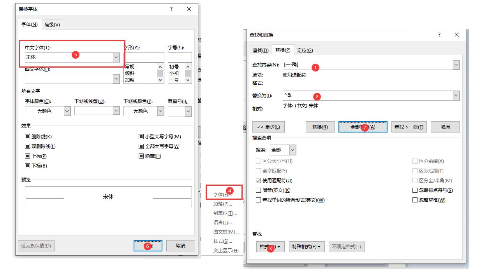
Task: Open the 西文字体 dropdown
Action: [x=115, y=79]
